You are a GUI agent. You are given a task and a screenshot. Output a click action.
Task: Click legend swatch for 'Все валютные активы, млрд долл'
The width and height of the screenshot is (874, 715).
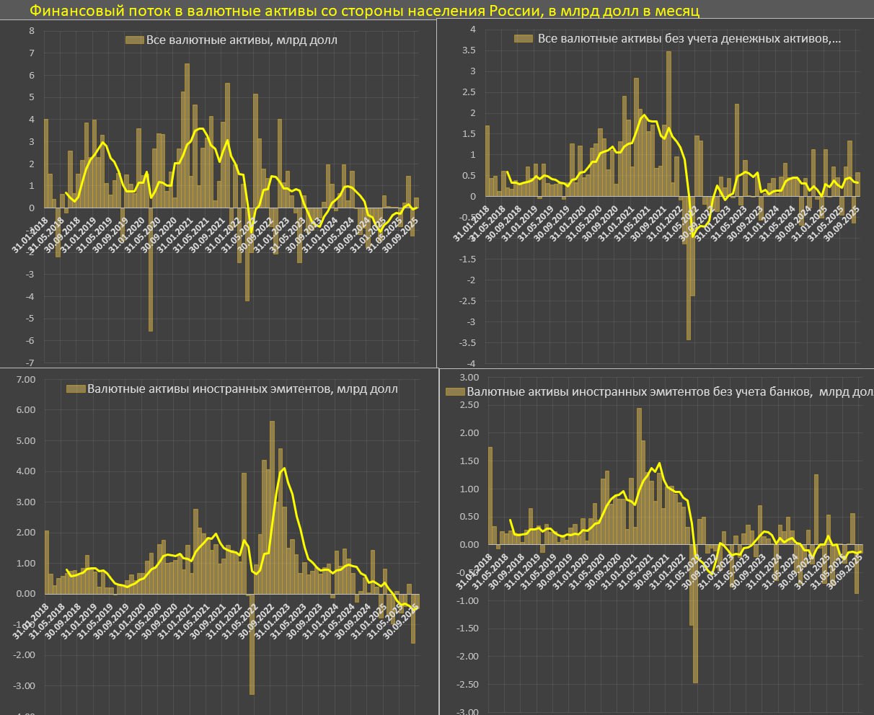[134, 40]
